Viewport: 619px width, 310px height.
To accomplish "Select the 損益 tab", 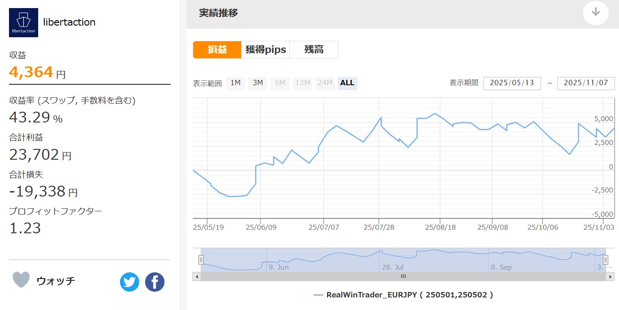I will [x=217, y=50].
